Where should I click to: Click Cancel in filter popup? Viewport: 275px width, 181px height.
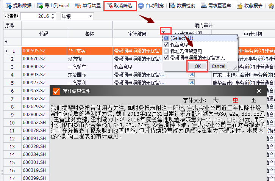[218, 66]
